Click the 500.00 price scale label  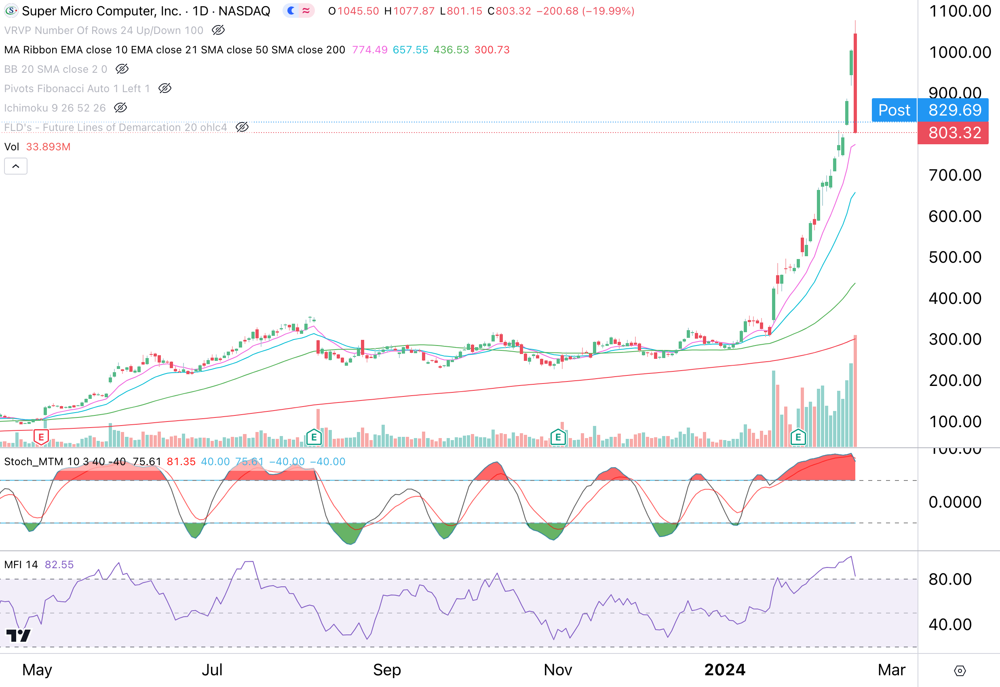point(955,257)
